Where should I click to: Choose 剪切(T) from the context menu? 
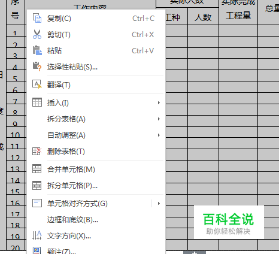[x=96, y=35]
